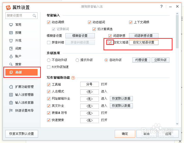Click the hotkey field for 人名模式

(89, 92)
